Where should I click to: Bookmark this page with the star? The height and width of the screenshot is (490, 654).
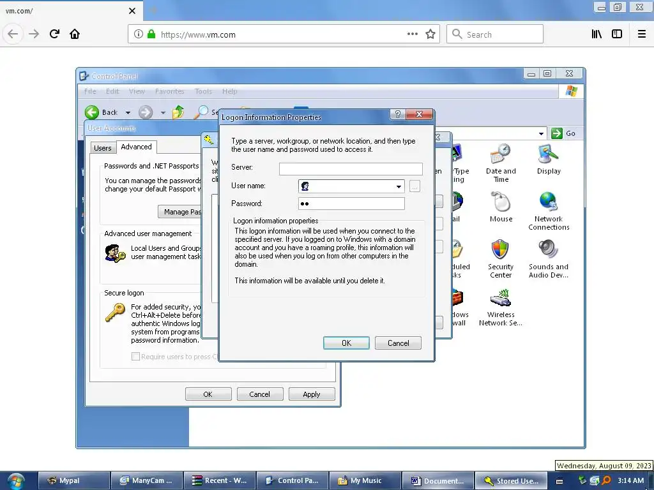tap(430, 34)
